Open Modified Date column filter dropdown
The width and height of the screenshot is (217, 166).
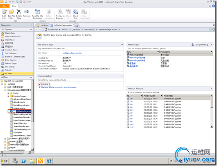[161, 96]
